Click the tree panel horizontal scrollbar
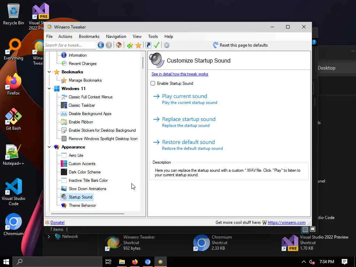Image resolution: width=356 pixels, height=267 pixels. 88,214
